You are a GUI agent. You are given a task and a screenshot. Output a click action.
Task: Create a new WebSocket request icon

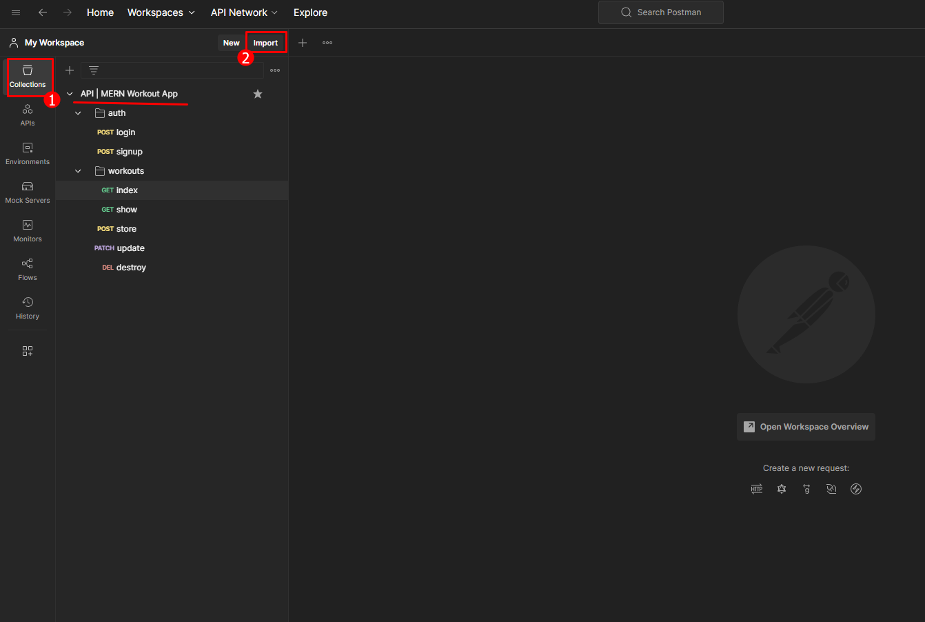coord(831,489)
